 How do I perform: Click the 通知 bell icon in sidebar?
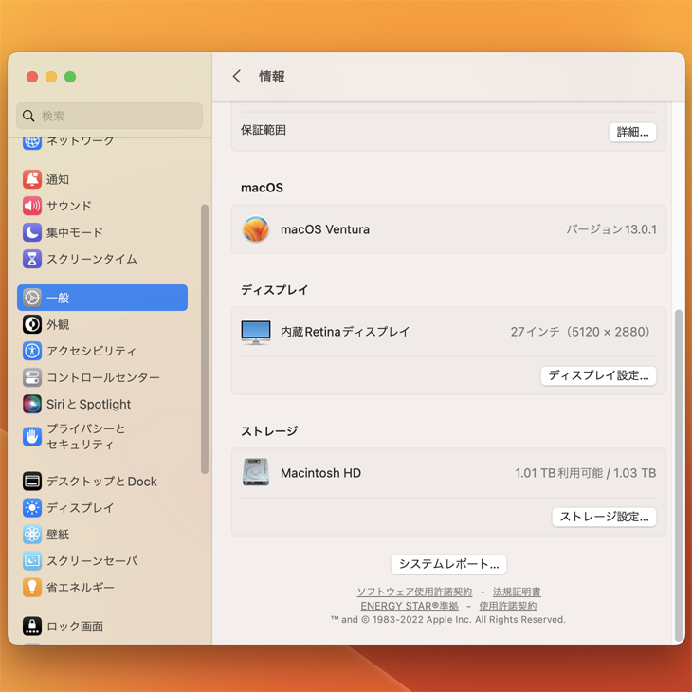tap(32, 179)
